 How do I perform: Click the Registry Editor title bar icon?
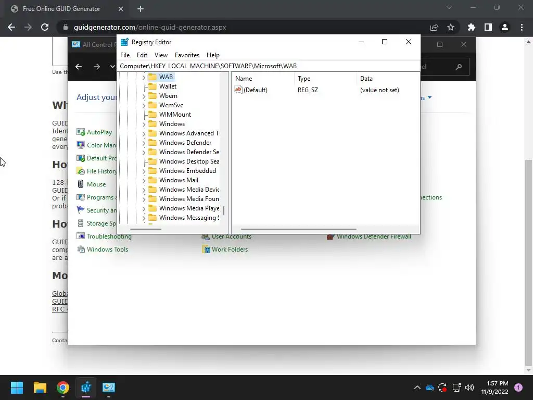tap(124, 42)
